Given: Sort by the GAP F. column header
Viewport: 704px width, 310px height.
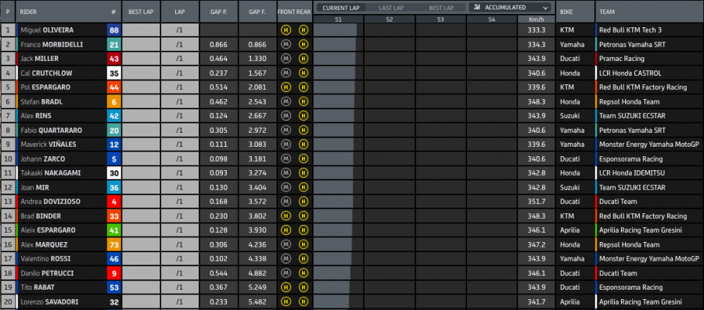Looking at the screenshot, I should (x=257, y=12).
